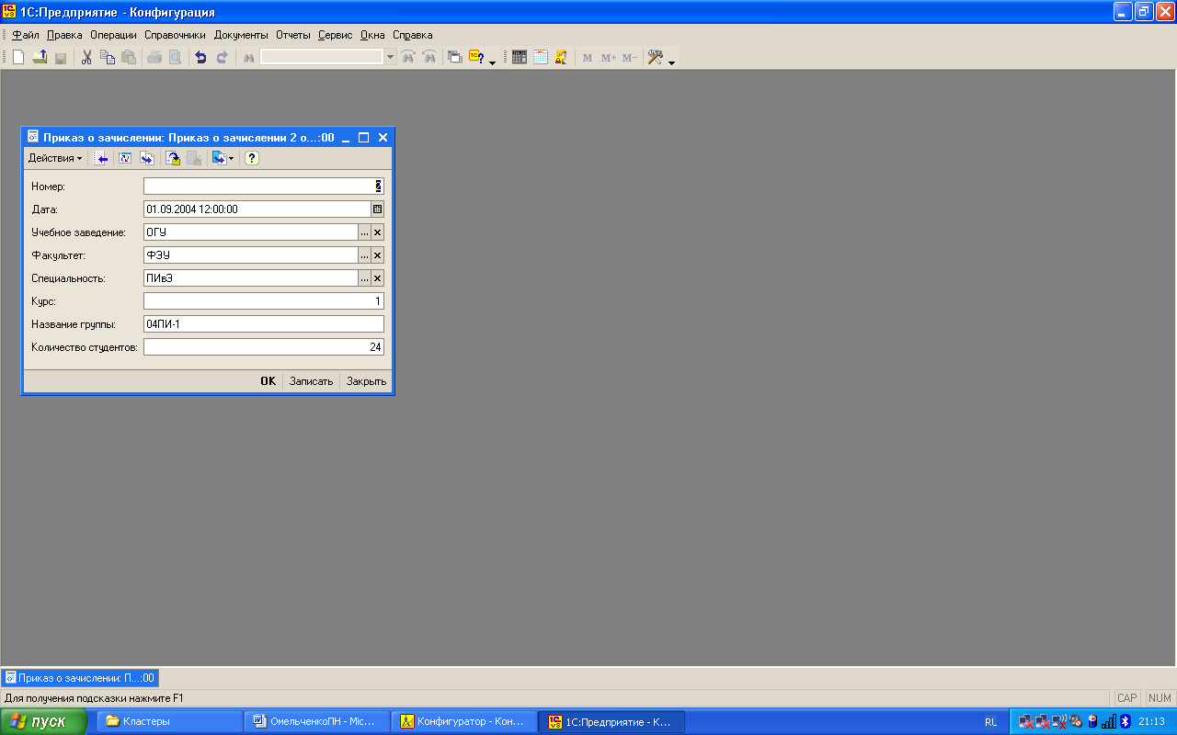The width and height of the screenshot is (1177, 735).
Task: Click the yellow question mark help icon
Action: click(252, 158)
